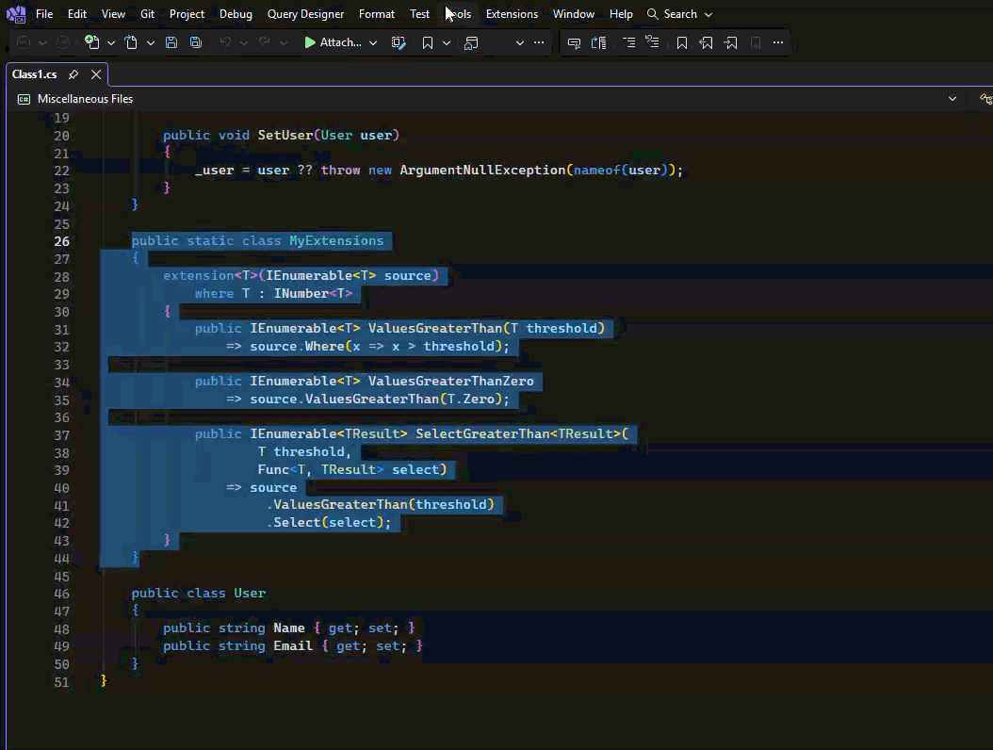Click the Undo toolbar icon
This screenshot has height=750, width=993.
[225, 42]
